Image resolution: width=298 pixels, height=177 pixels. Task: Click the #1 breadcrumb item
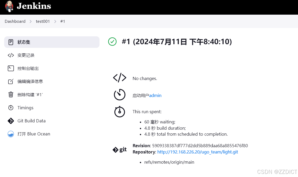(63, 21)
